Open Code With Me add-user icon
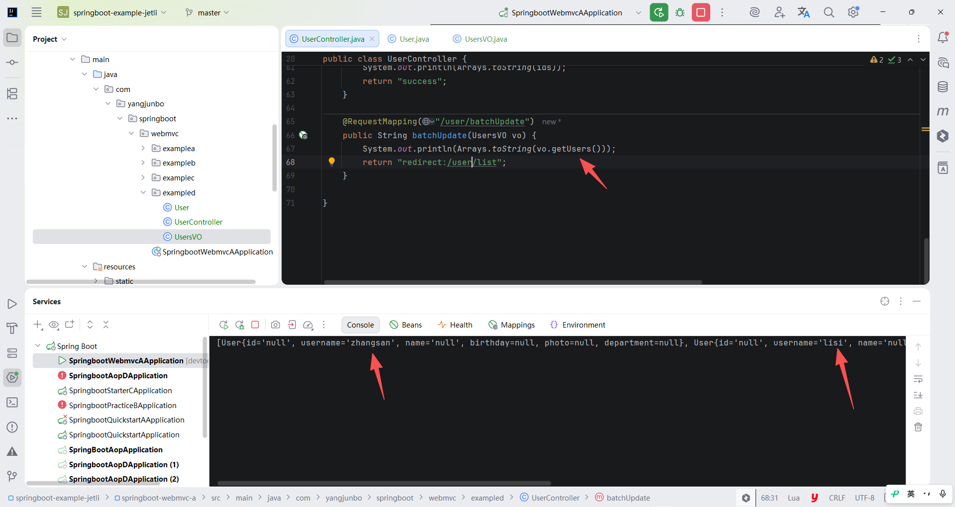 pos(779,12)
